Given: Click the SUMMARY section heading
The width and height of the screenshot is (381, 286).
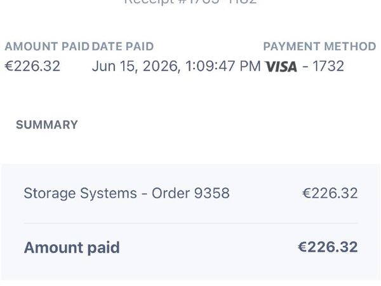Looking at the screenshot, I should pos(47,125).
